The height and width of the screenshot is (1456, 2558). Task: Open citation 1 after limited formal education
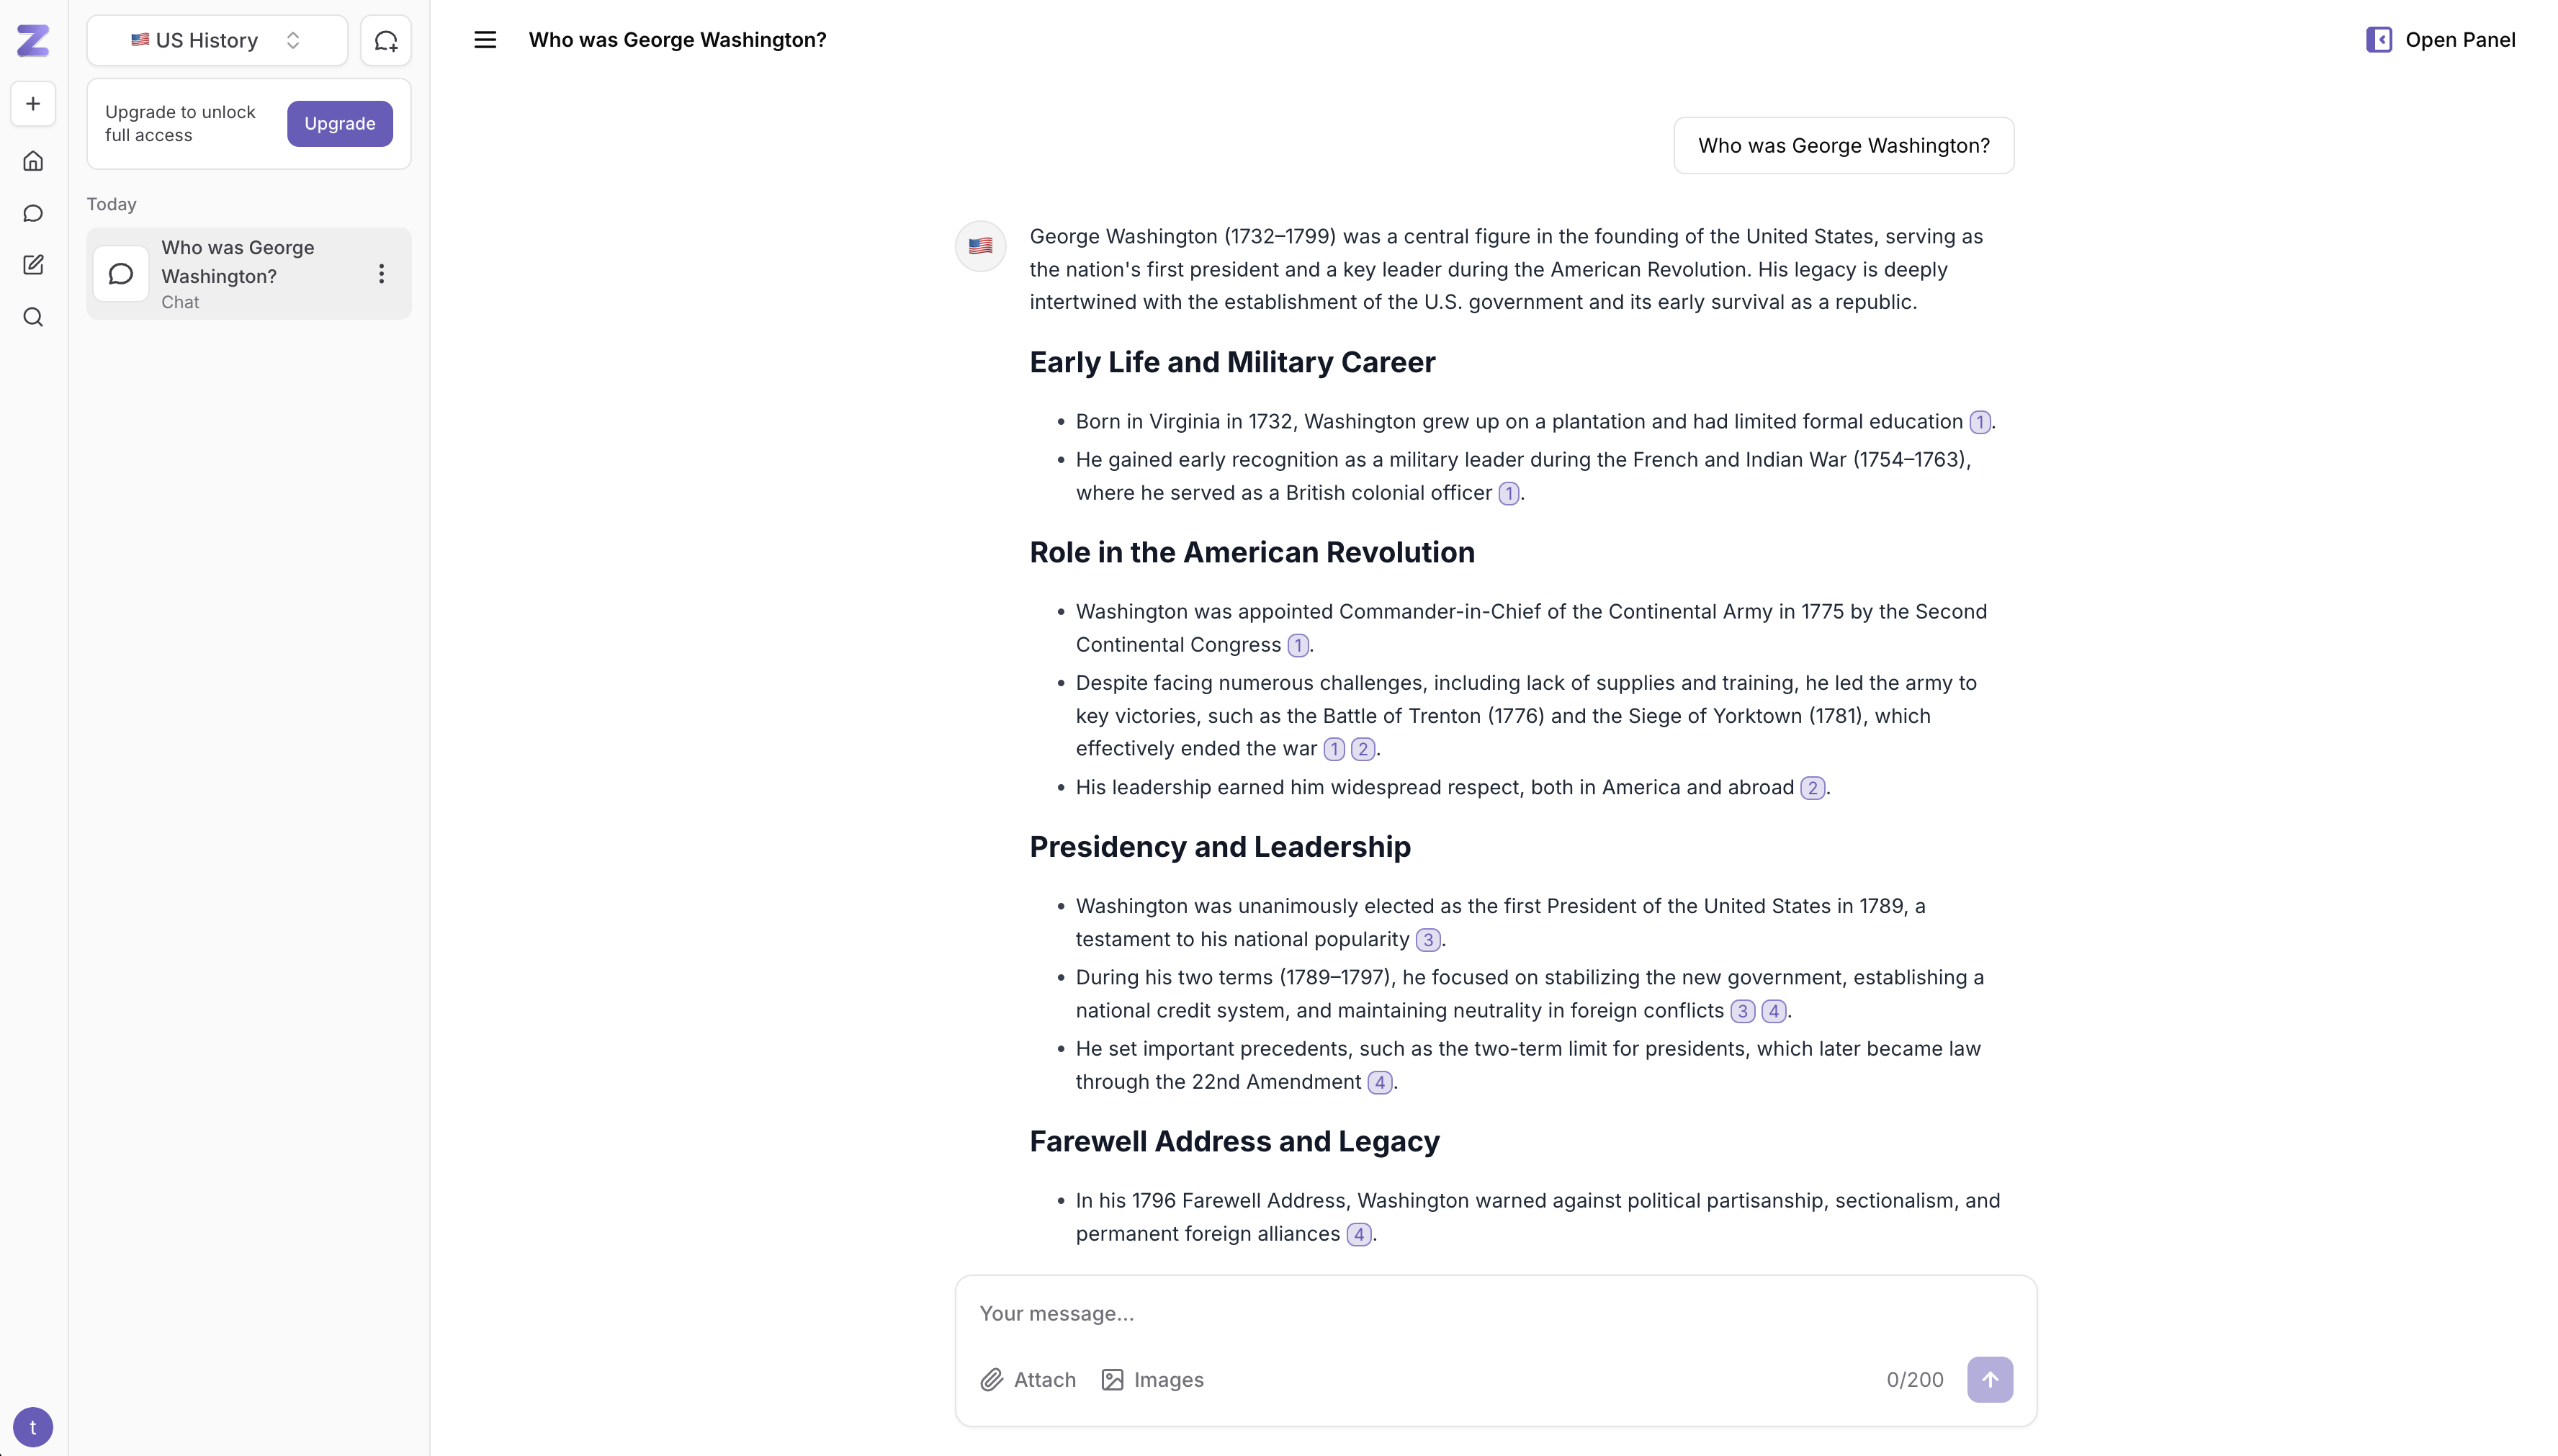[1979, 421]
